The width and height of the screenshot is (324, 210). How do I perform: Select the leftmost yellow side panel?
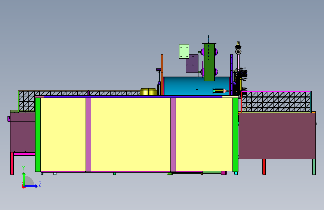(63, 135)
